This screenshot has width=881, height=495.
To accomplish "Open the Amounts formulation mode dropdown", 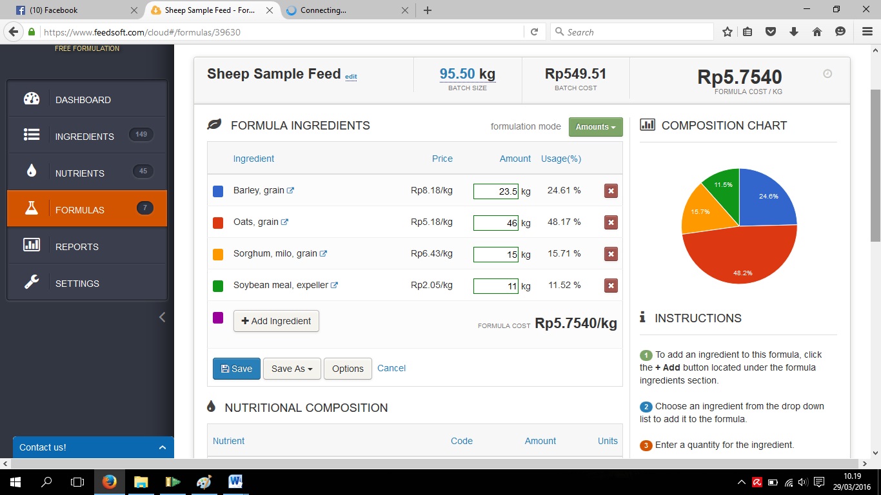I will pyautogui.click(x=595, y=127).
